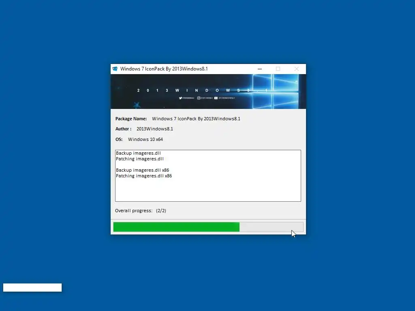
Task: Close the Windows 7 IconPack installer window
Action: coord(296,69)
